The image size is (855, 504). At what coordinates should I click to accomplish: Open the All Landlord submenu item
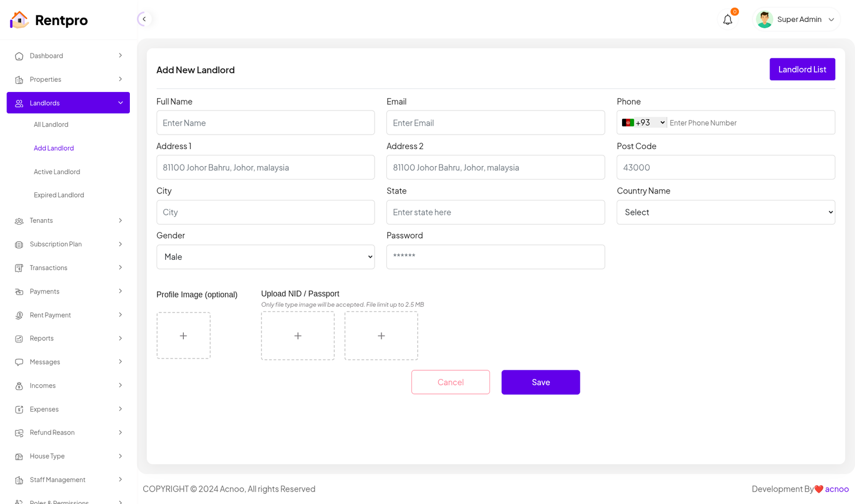[x=51, y=125]
